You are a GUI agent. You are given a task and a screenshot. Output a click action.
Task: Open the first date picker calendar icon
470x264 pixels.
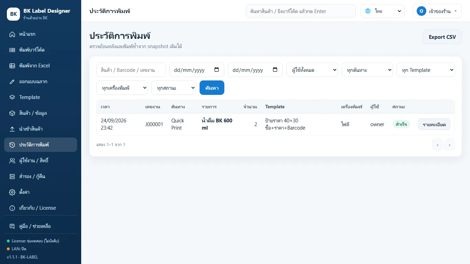tap(216, 69)
